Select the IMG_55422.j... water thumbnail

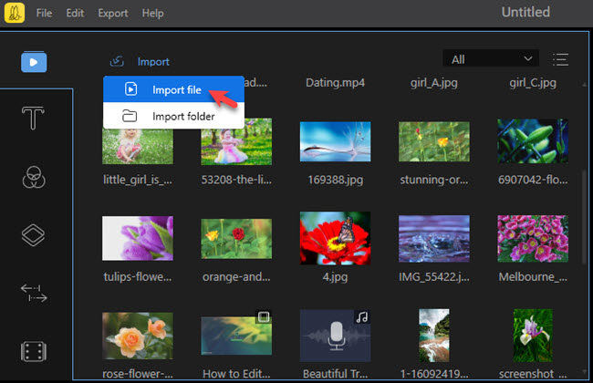[x=433, y=239]
